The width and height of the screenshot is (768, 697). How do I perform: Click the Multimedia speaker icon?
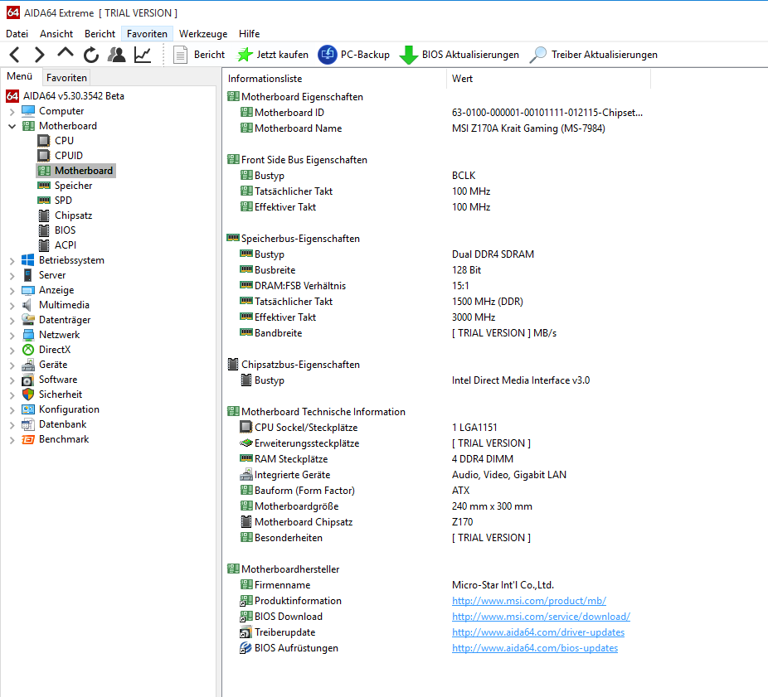pyautogui.click(x=28, y=305)
